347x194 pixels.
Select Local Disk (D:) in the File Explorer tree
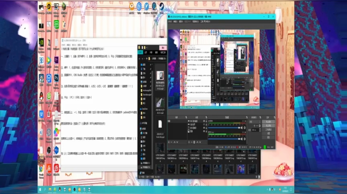point(146,167)
